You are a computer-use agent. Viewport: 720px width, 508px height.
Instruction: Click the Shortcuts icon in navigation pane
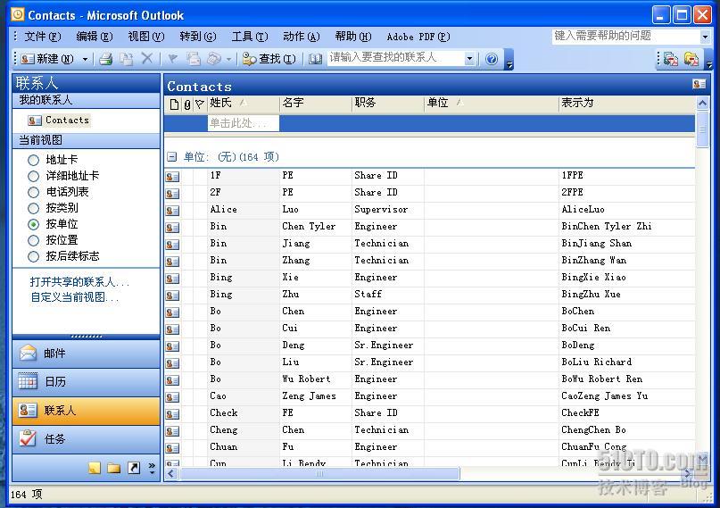click(x=134, y=468)
